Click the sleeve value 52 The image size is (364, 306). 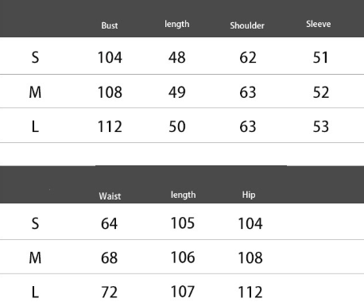click(x=321, y=92)
